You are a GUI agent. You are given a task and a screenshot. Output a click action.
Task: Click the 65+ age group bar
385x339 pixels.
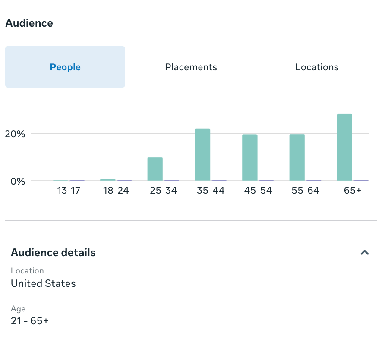tap(343, 147)
